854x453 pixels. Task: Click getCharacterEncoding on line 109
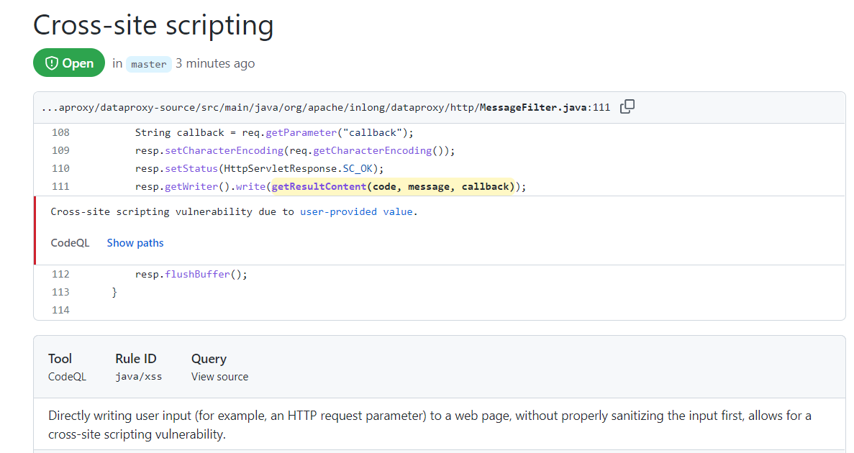coord(373,150)
